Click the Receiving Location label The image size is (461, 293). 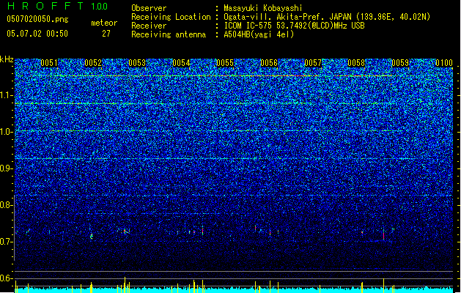[x=171, y=17]
